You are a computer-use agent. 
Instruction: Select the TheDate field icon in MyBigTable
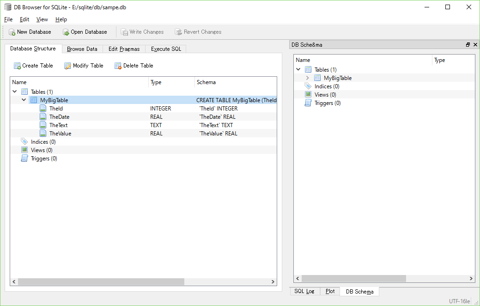(42, 116)
